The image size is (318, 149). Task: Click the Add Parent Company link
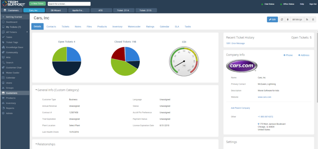240,108
